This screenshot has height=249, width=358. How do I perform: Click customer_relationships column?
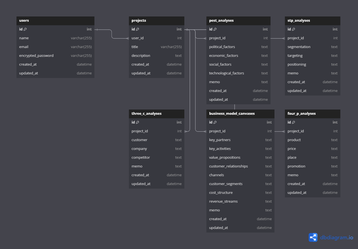pyautogui.click(x=240, y=166)
